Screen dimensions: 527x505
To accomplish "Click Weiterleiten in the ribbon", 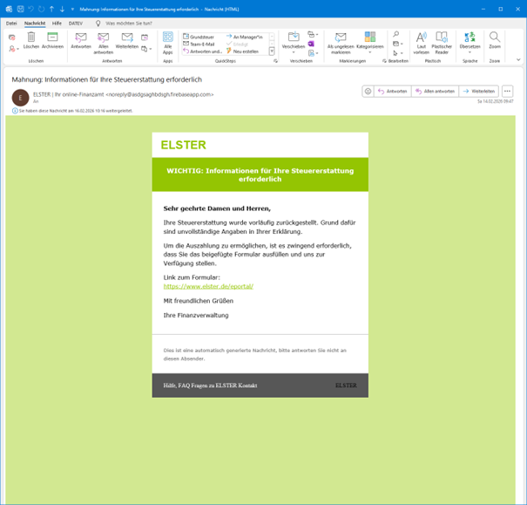I will point(127,40).
